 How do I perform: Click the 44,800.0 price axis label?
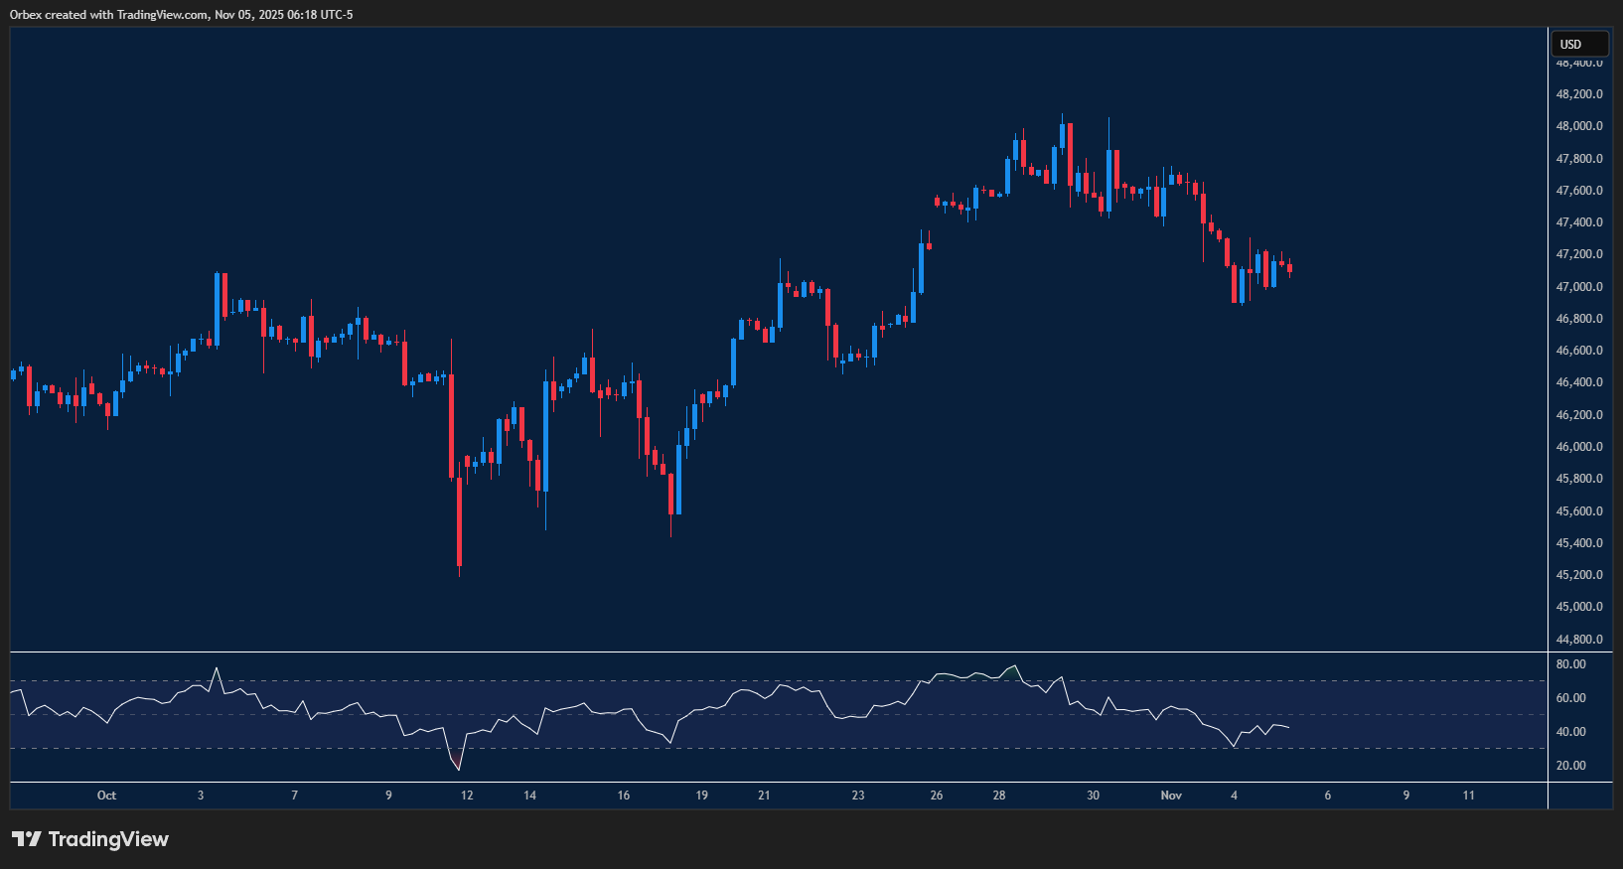click(x=1578, y=640)
